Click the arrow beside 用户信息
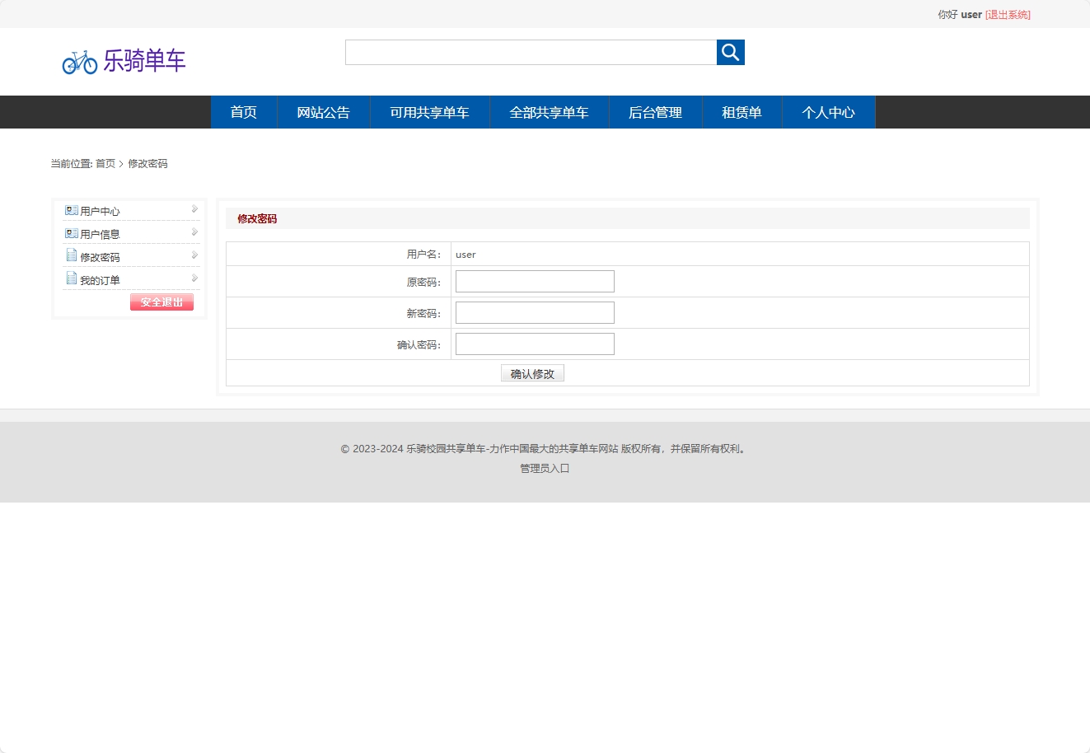This screenshot has width=1090, height=753. (194, 232)
